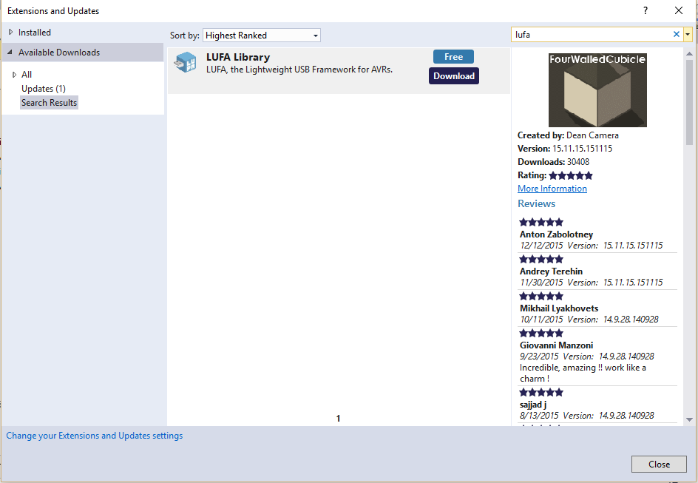Viewport: 698px width, 483px height.
Task: Click the Close button
Action: (659, 465)
